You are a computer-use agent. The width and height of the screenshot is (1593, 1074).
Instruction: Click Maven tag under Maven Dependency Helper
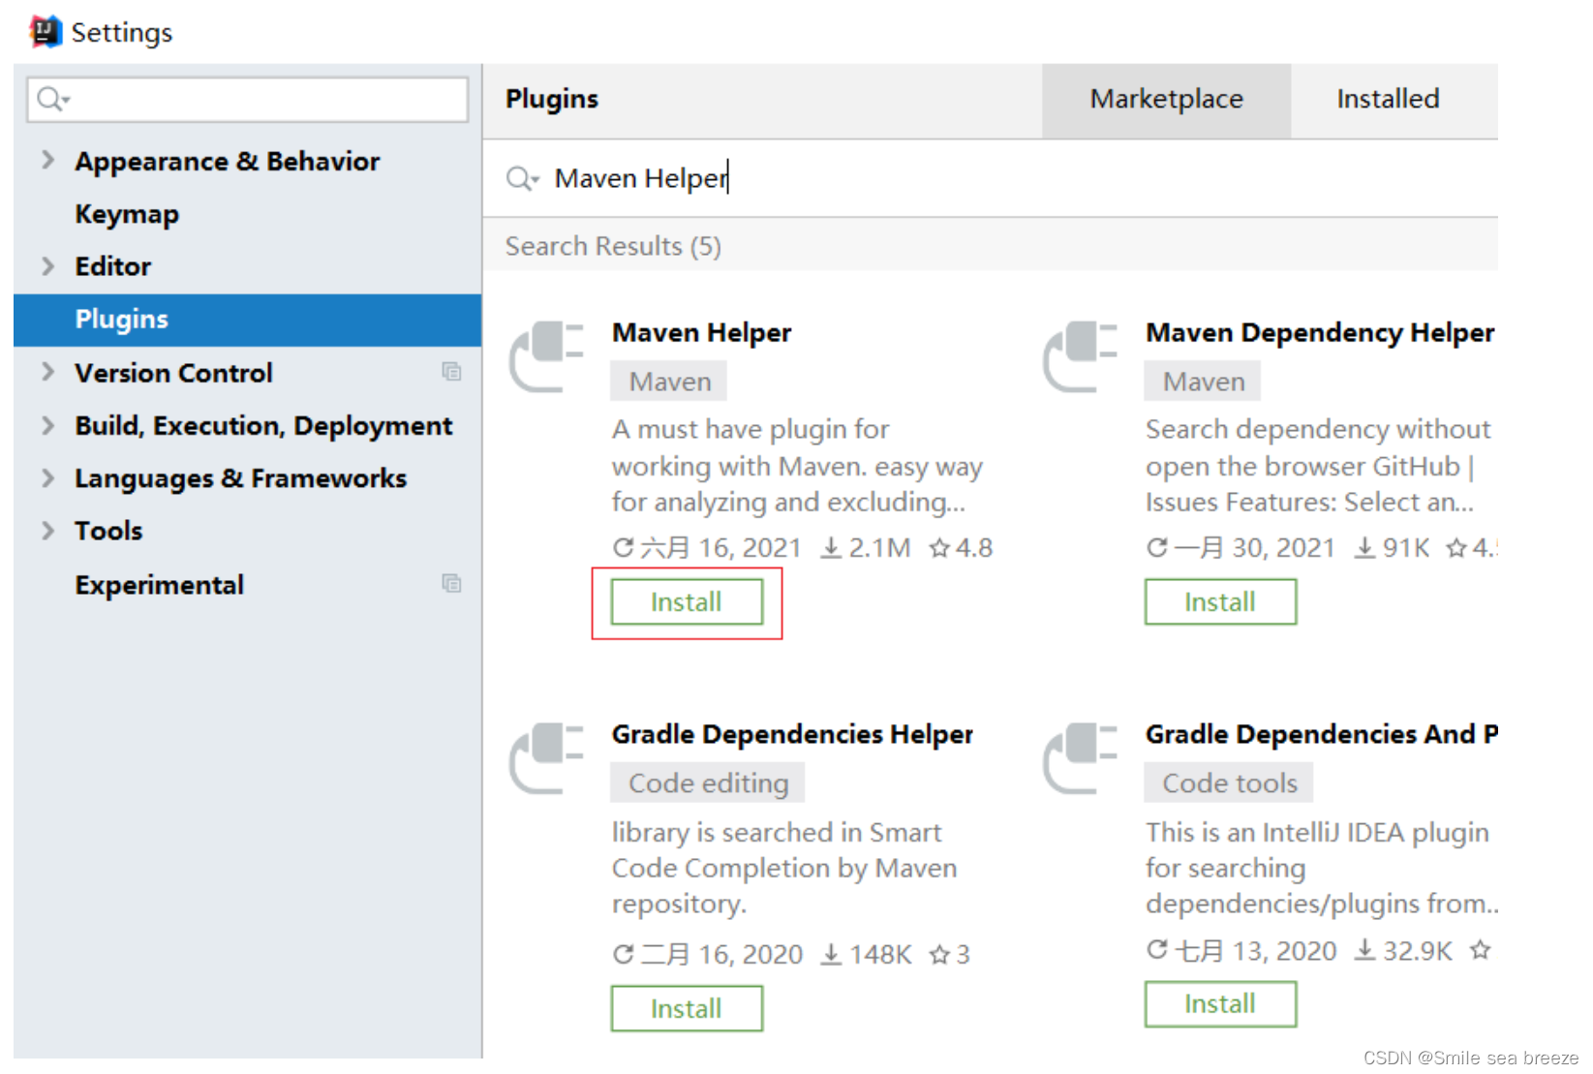tap(1203, 382)
